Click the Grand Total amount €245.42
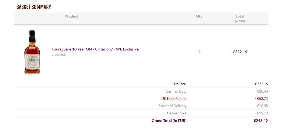Image resolution: width=291 pixels, height=129 pixels. pos(260,121)
